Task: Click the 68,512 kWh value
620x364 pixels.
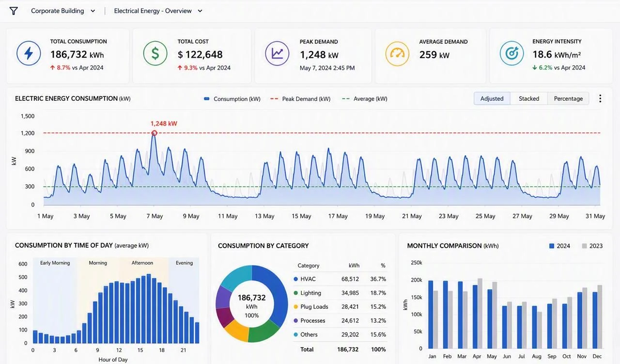Action: pos(350,279)
